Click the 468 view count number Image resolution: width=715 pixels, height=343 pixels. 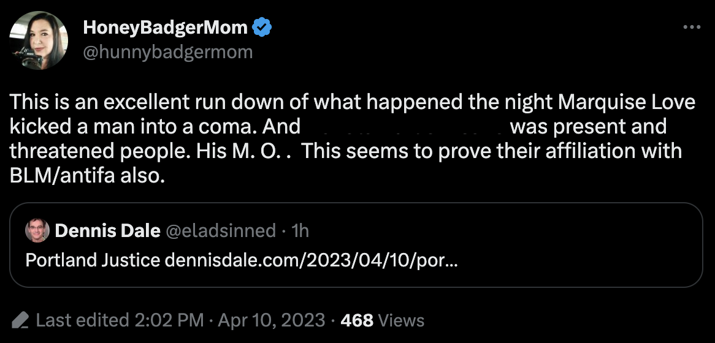356,320
